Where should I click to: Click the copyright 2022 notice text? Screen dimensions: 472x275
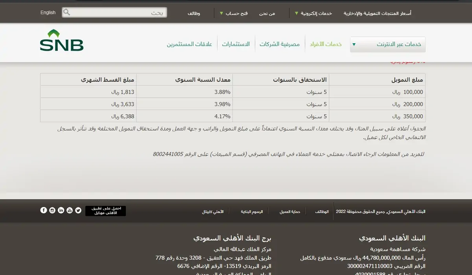click(381, 212)
